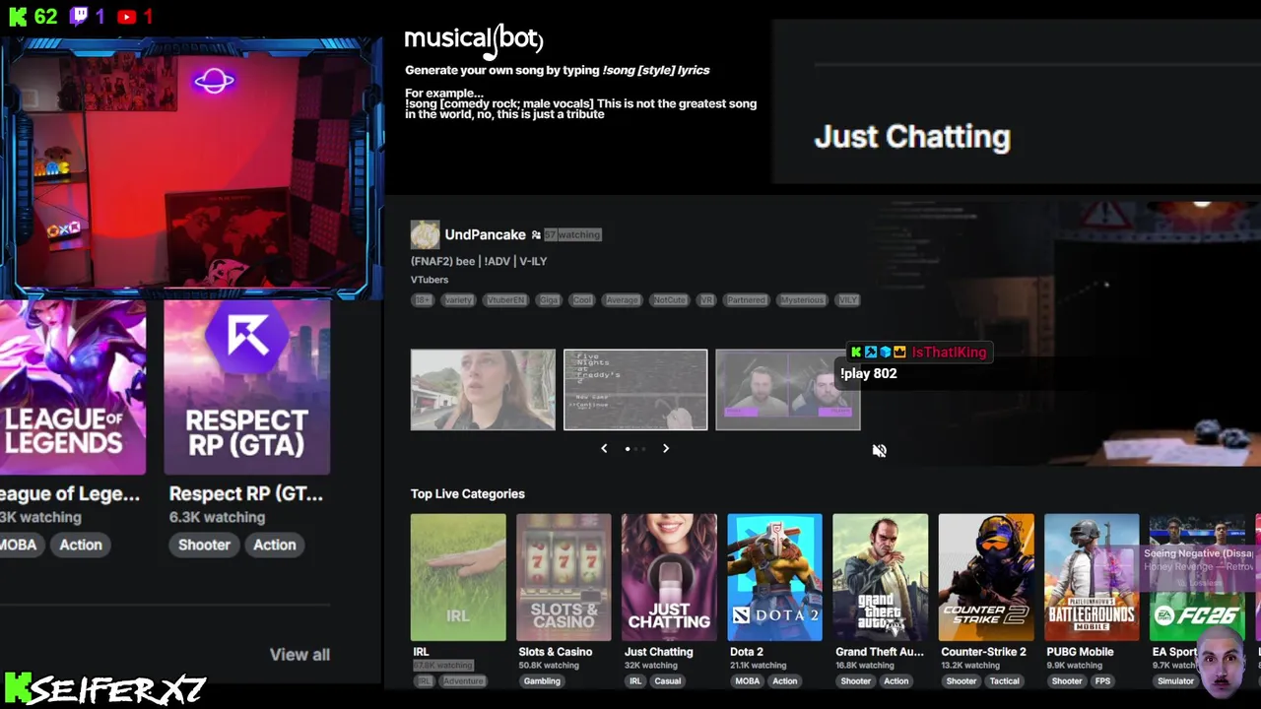Click the Shooter tag under PUBG Mobile
The height and width of the screenshot is (709, 1261).
pos(1067,681)
